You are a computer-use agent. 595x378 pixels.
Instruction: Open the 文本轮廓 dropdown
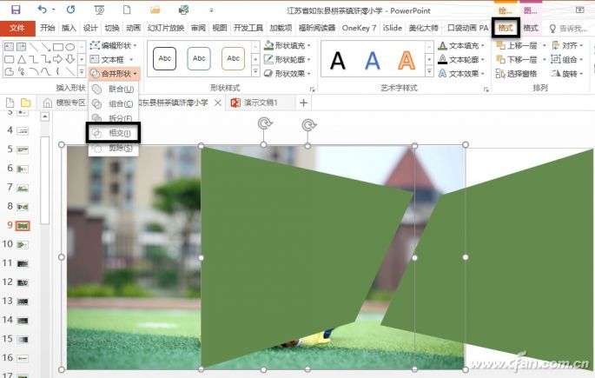pos(461,60)
